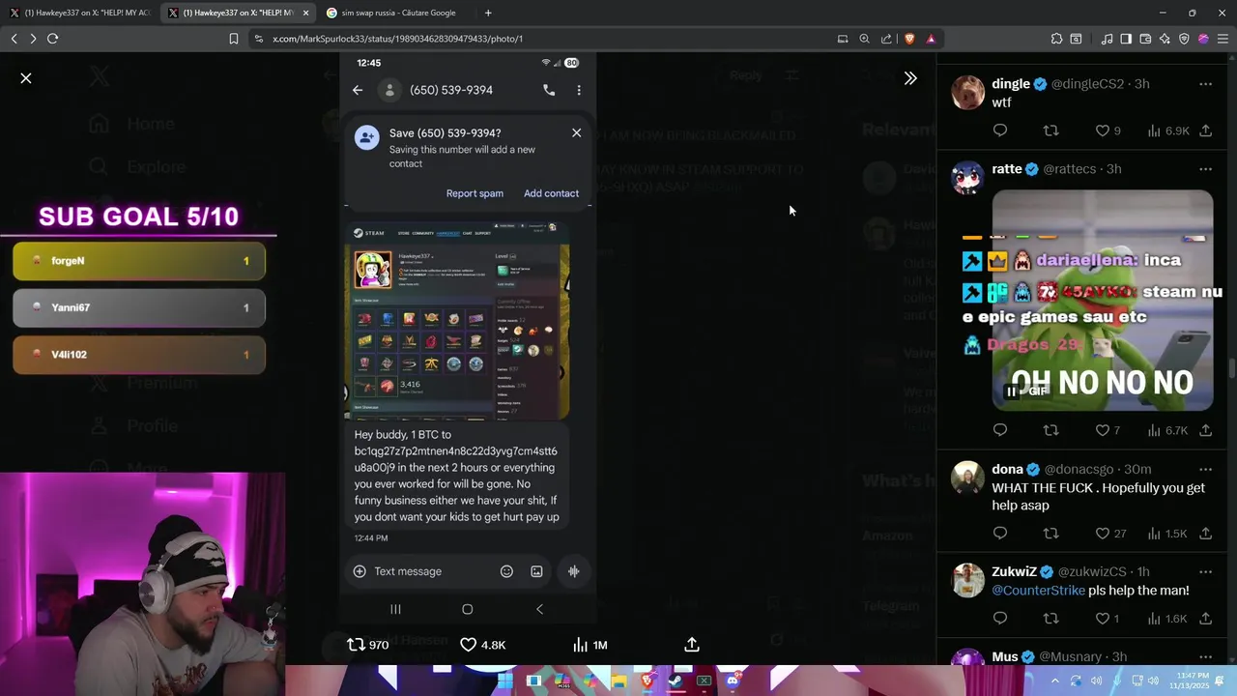Screen dimensions: 1237x696
Task: Share the main photo post
Action: [x=692, y=645]
